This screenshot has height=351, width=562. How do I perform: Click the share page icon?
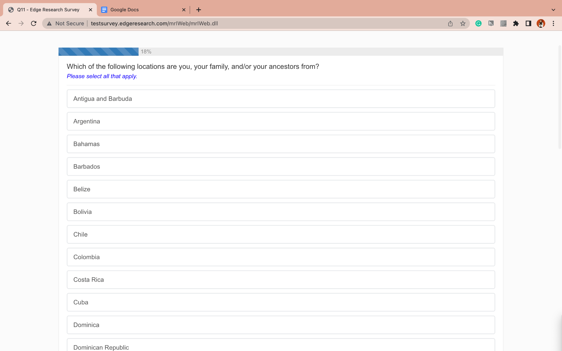click(450, 24)
